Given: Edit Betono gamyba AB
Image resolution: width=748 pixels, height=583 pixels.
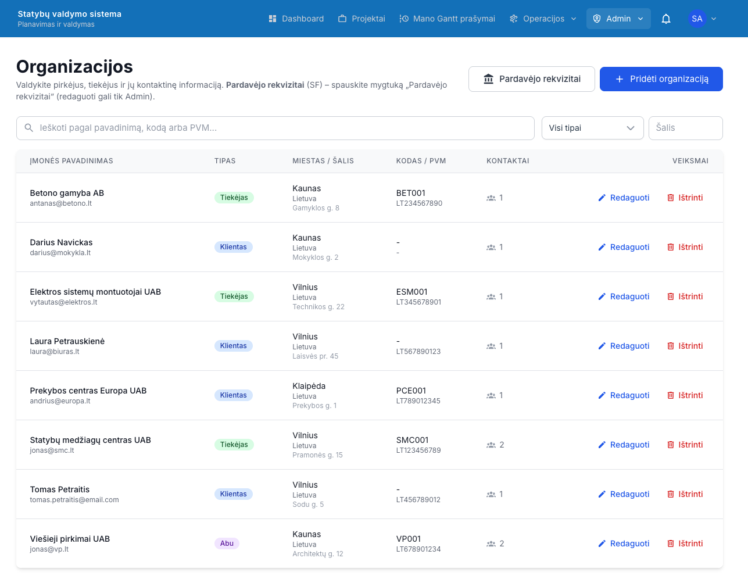Looking at the screenshot, I should point(624,198).
